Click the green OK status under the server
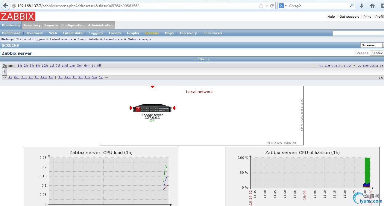The width and height of the screenshot is (384, 206). point(152,120)
